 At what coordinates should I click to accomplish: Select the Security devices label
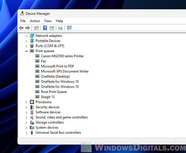(x=47, y=107)
